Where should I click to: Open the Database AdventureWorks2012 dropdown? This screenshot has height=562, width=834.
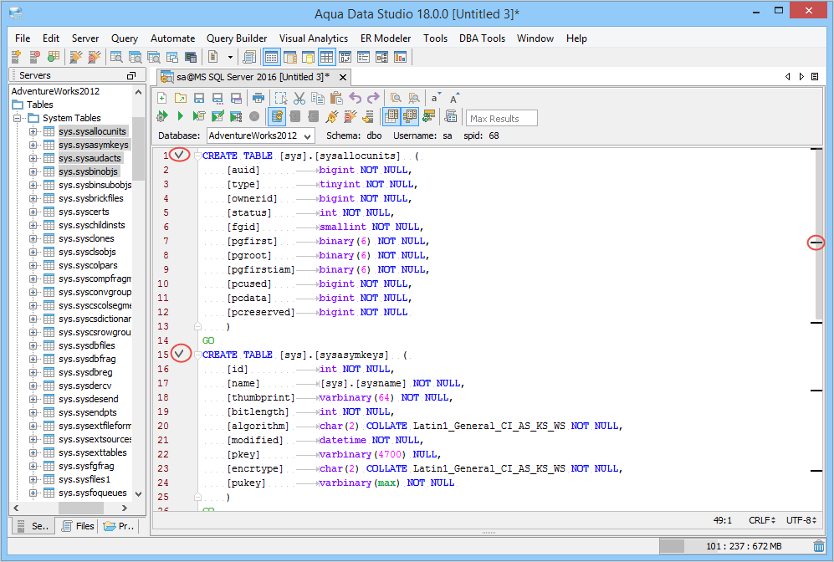coord(308,135)
